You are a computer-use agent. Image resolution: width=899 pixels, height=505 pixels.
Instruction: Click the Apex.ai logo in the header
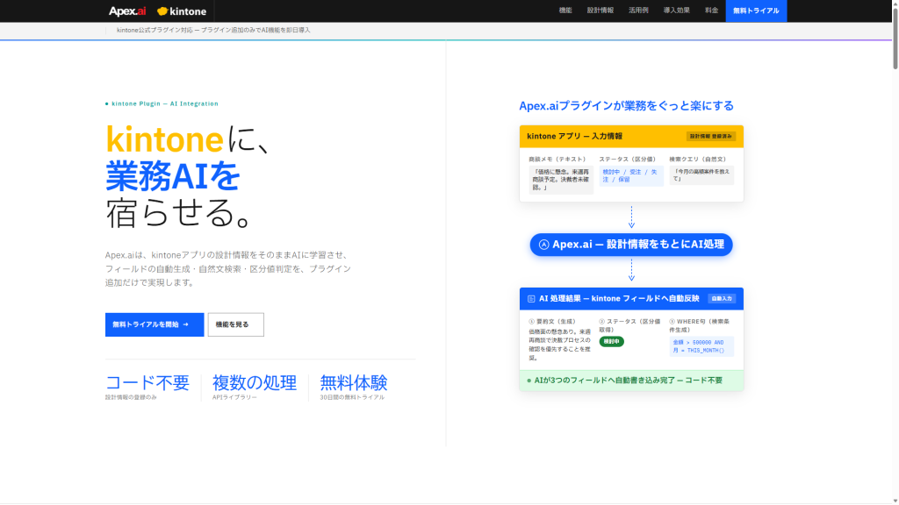tap(127, 11)
